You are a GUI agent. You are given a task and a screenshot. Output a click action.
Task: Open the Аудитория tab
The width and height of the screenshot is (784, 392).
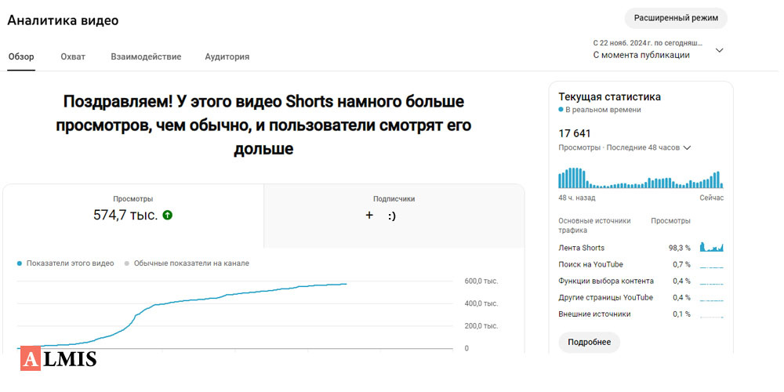click(x=227, y=56)
